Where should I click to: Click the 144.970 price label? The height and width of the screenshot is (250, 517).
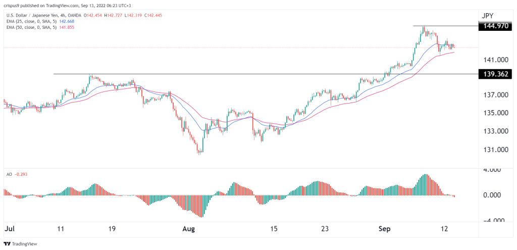[495, 26]
